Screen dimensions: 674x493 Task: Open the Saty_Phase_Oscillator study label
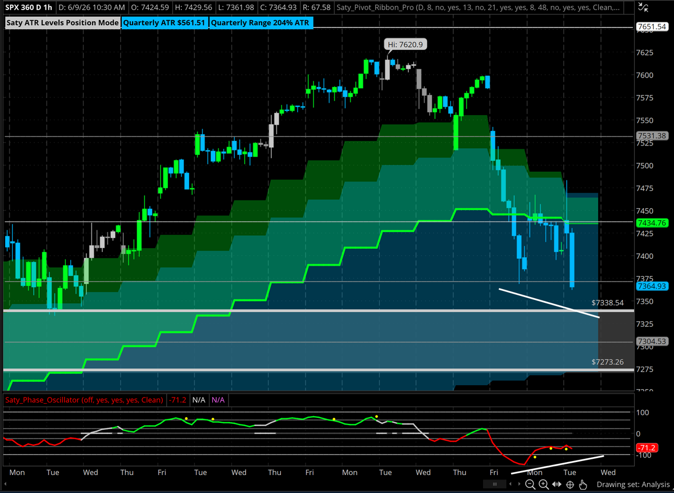tap(84, 400)
